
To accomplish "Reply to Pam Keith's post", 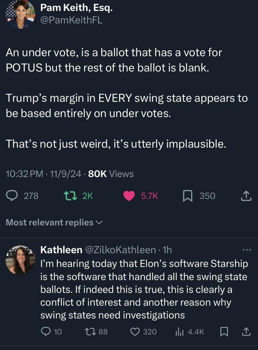I will pyautogui.click(x=13, y=196).
